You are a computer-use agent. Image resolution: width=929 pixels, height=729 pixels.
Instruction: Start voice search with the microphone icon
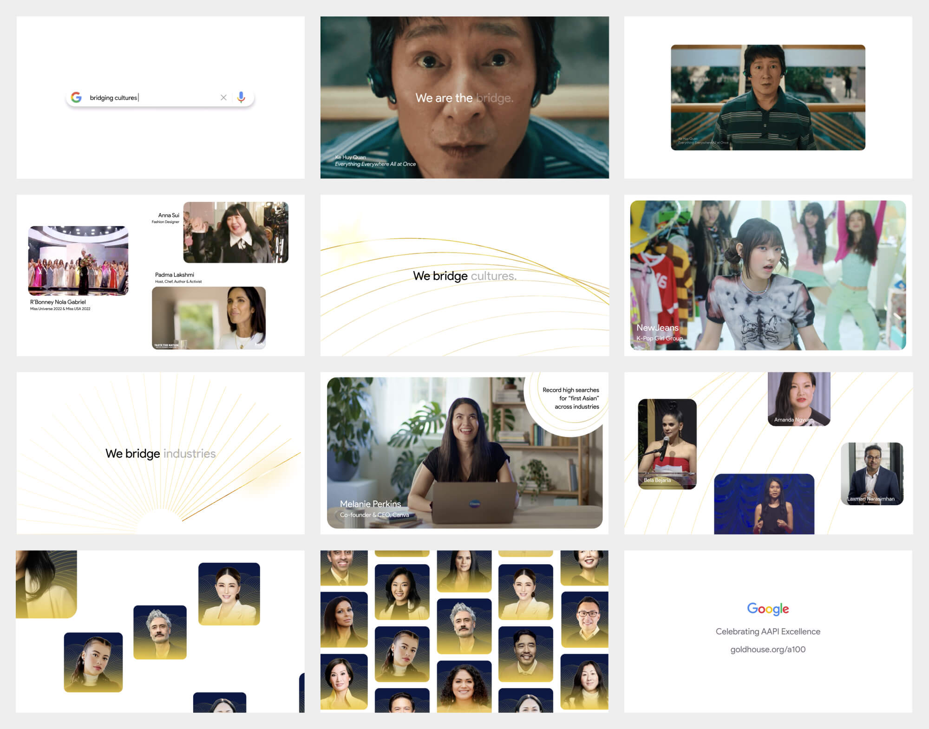click(241, 97)
